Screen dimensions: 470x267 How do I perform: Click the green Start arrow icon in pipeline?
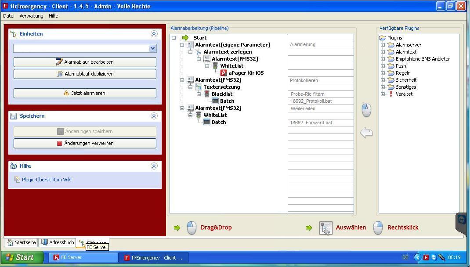(x=185, y=38)
